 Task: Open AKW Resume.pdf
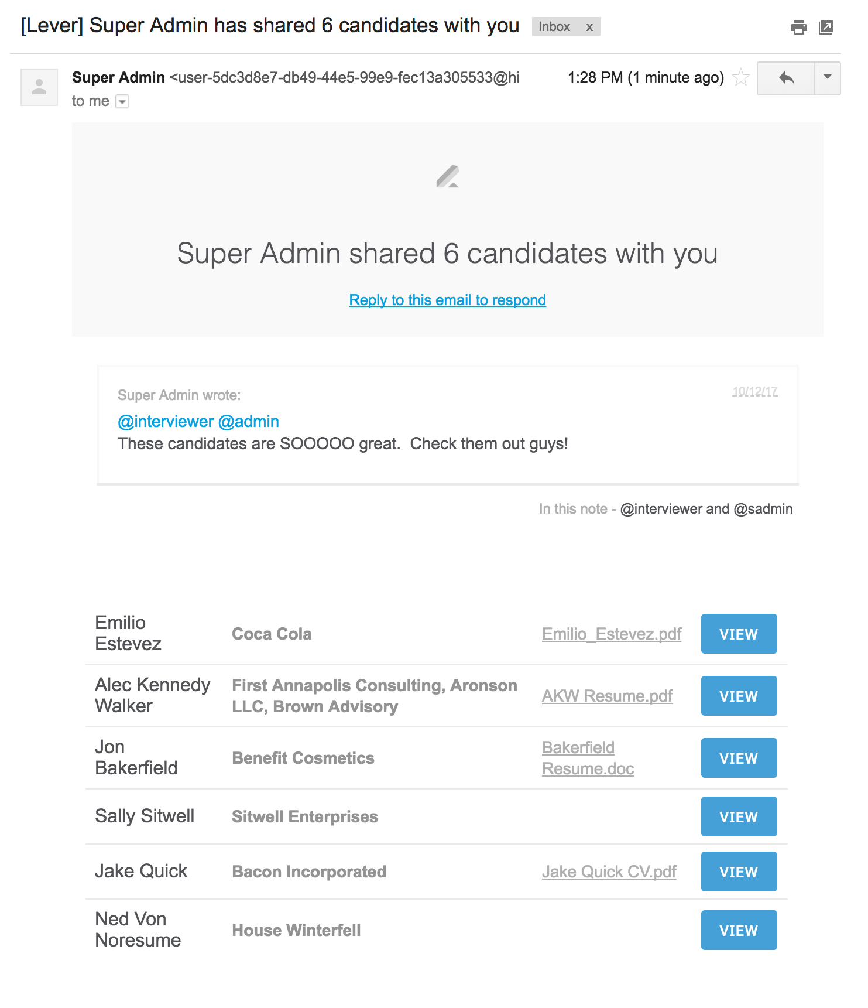(x=607, y=696)
